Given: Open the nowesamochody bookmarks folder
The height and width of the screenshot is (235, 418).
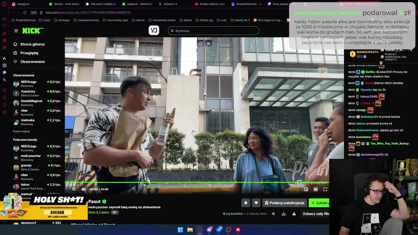Looking at the screenshot, I should pyautogui.click(x=86, y=20).
